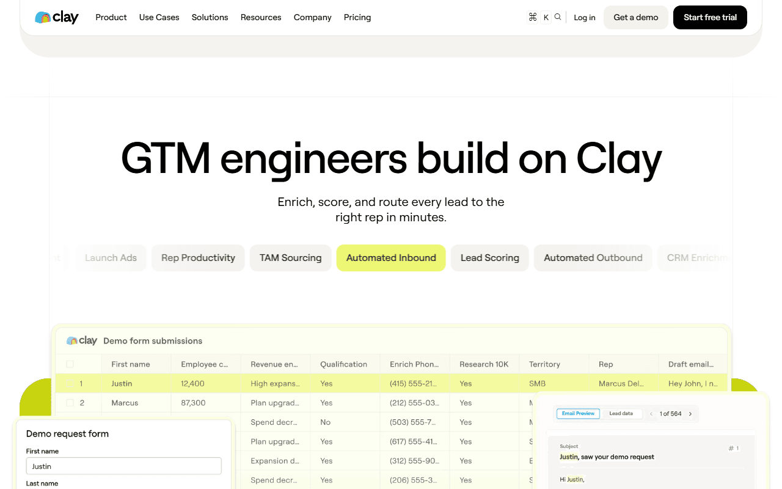This screenshot has width=782, height=489.
Task: Select the Automated Outbound tab
Action: tap(593, 258)
